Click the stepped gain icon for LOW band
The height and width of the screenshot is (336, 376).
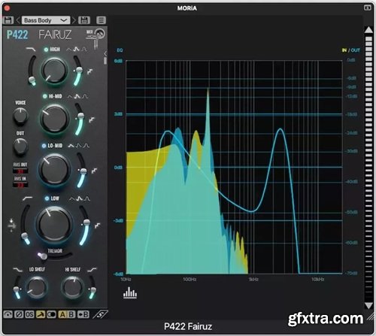click(x=97, y=226)
